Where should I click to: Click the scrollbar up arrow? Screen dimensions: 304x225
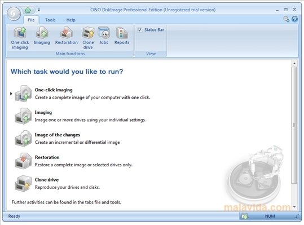pos(294,63)
